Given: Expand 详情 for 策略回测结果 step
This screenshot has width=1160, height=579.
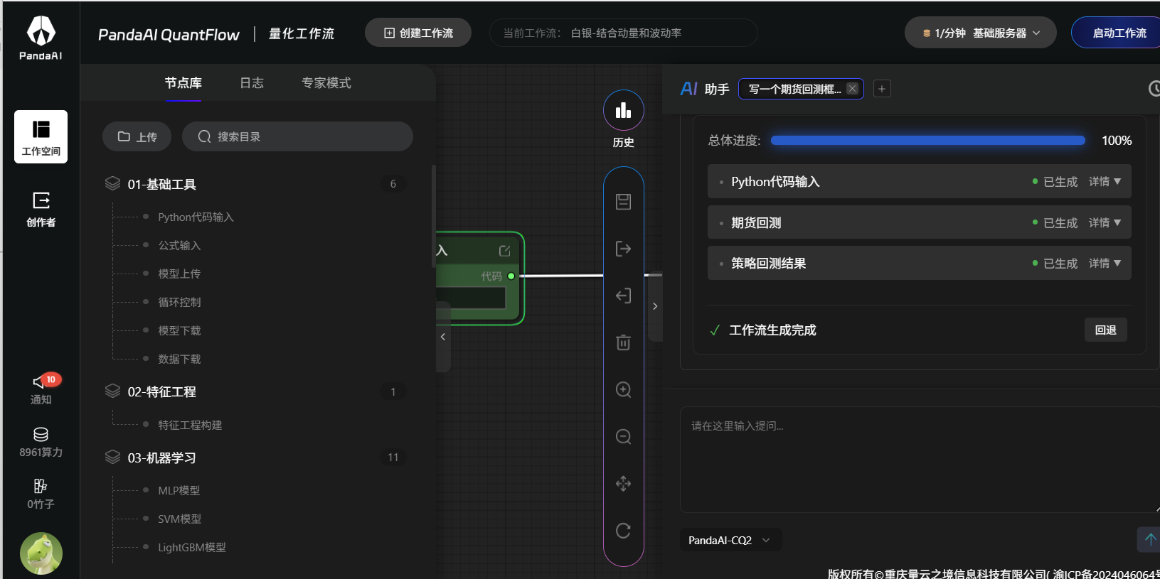Looking at the screenshot, I should pyautogui.click(x=1105, y=264).
